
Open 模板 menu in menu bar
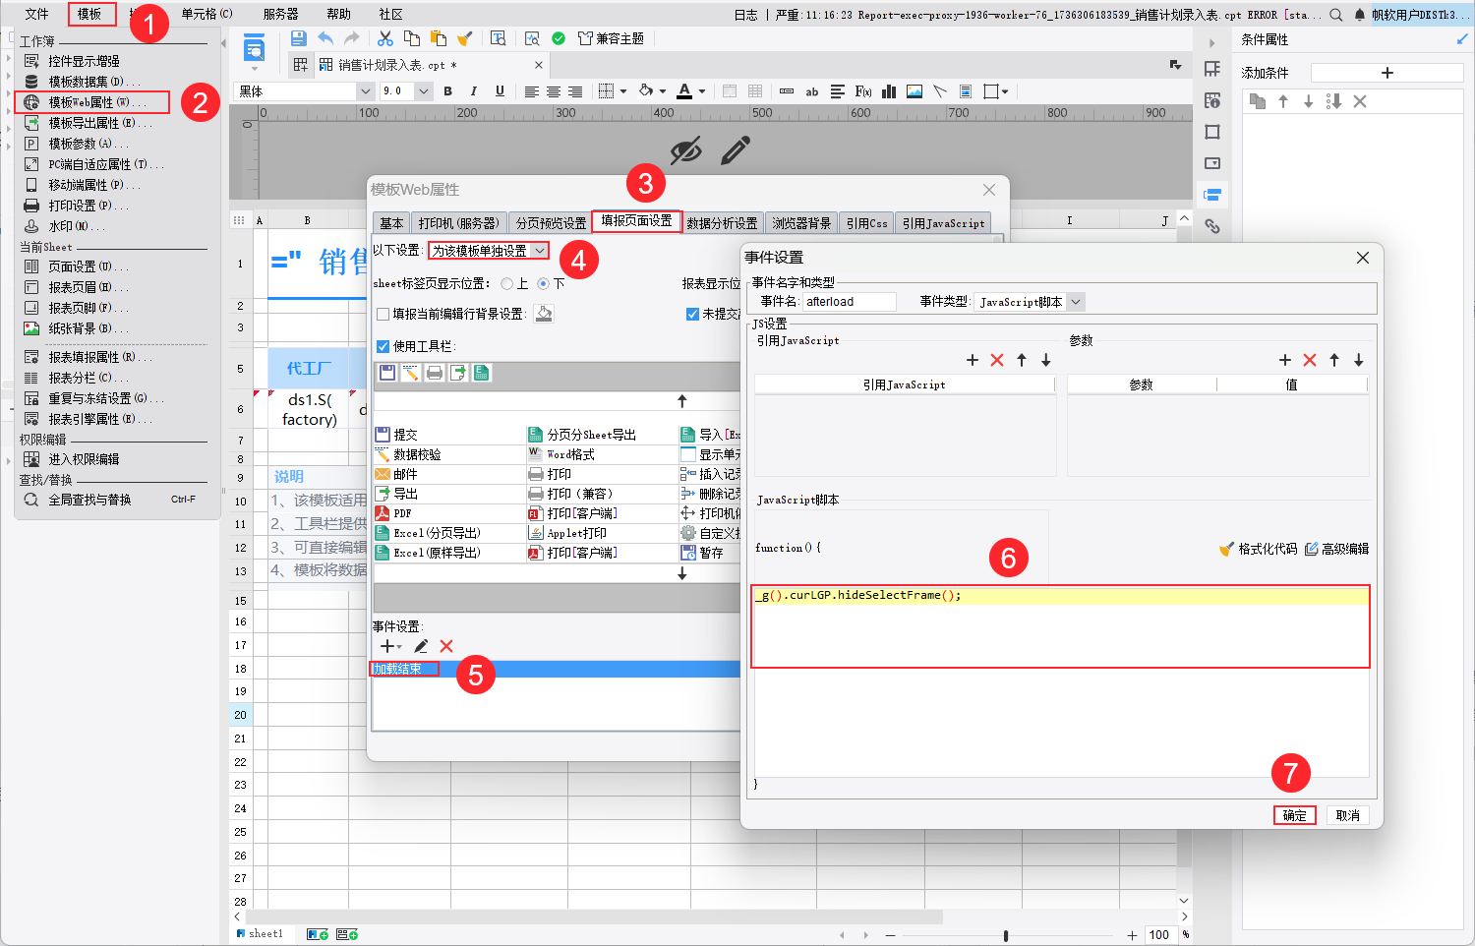89,14
